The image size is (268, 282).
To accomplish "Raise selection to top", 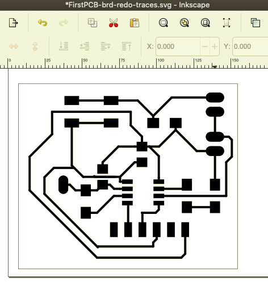I will (x=127, y=47).
